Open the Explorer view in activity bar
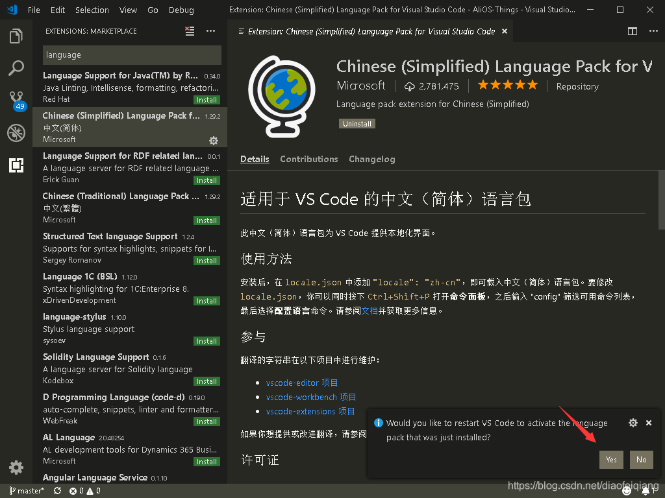The width and height of the screenshot is (665, 498). pos(16,36)
